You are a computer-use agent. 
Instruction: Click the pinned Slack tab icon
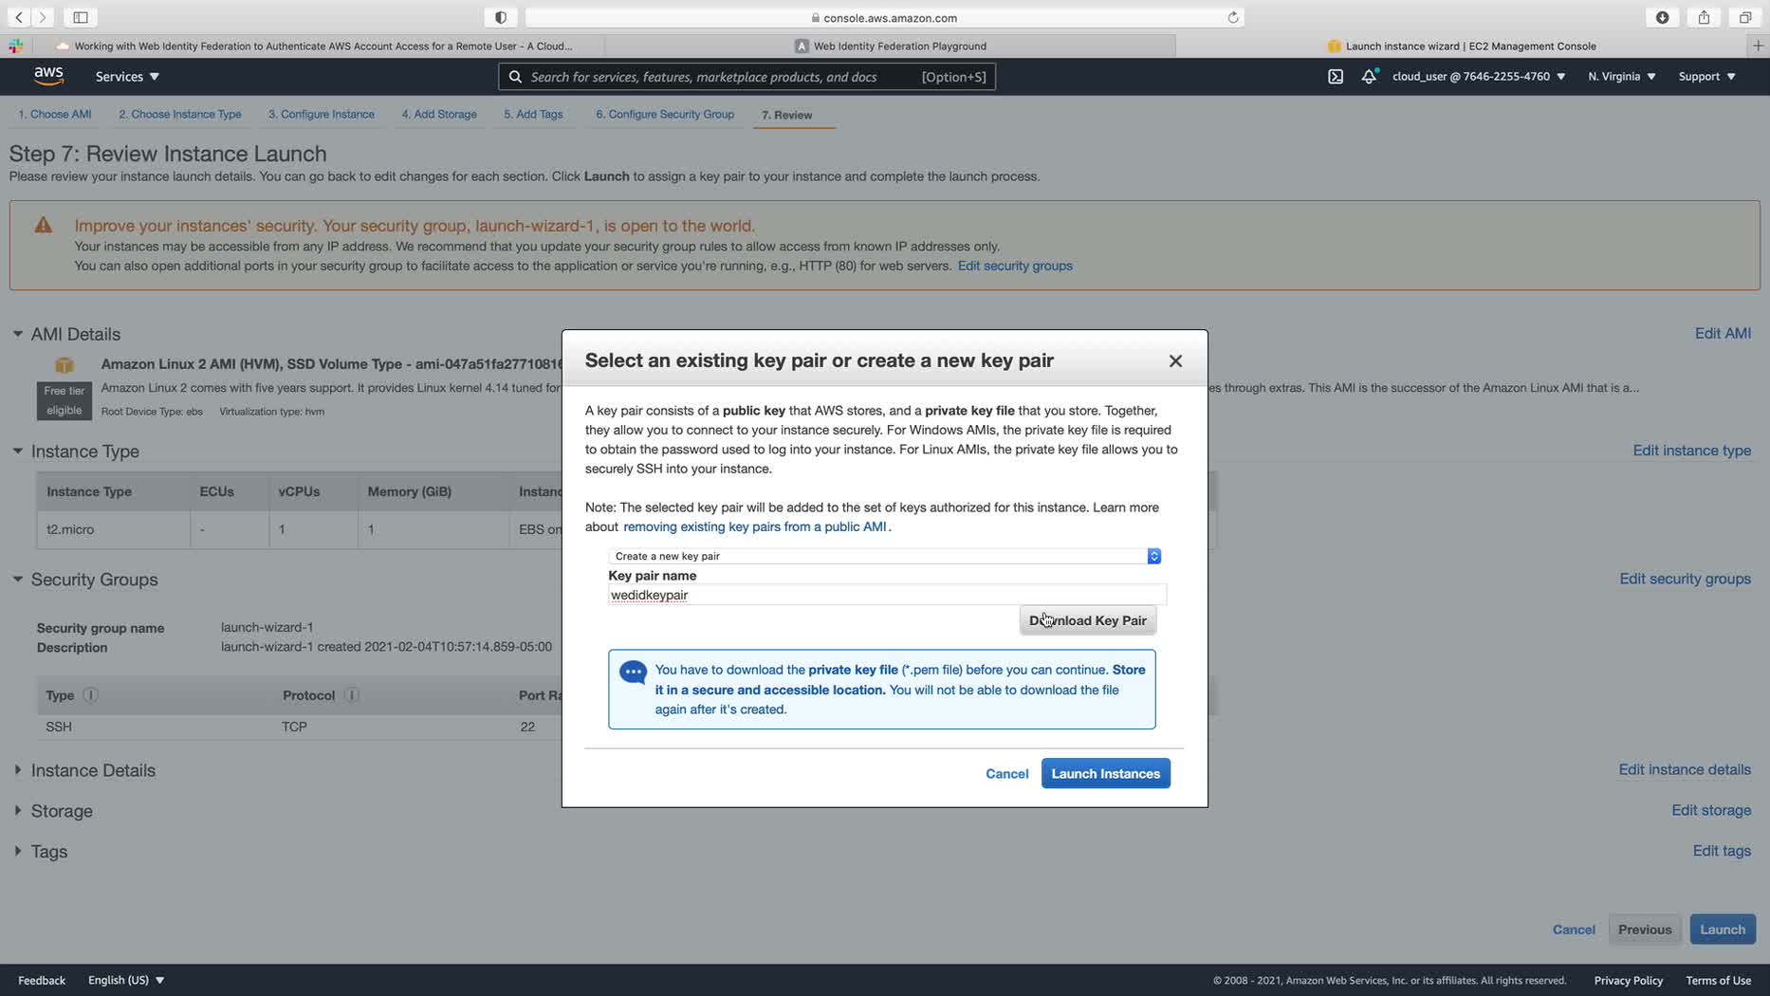[x=16, y=46]
